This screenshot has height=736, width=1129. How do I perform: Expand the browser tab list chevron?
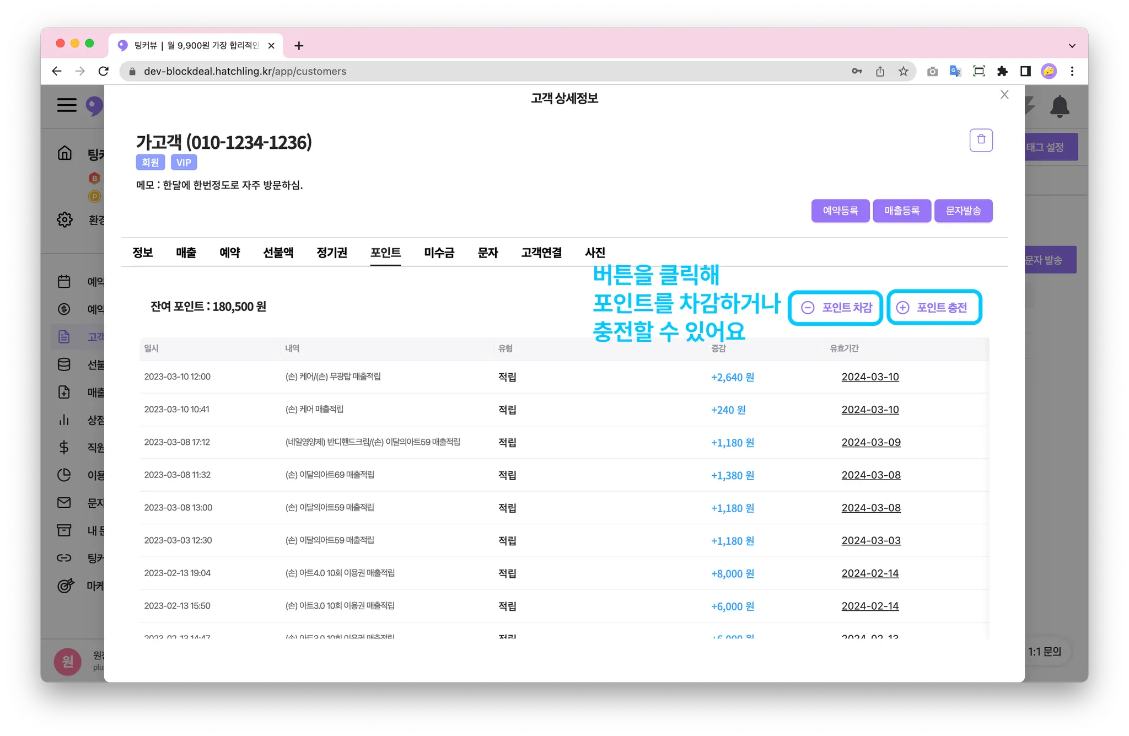point(1072,46)
